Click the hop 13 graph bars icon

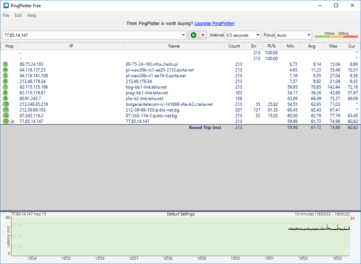13,122
